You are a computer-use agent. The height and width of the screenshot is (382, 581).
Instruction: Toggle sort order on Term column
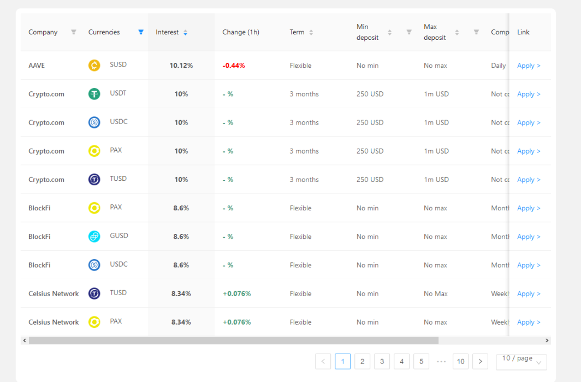click(311, 32)
